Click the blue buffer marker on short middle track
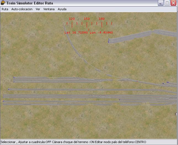Screen dimensions: 178x145 (120, 100)
